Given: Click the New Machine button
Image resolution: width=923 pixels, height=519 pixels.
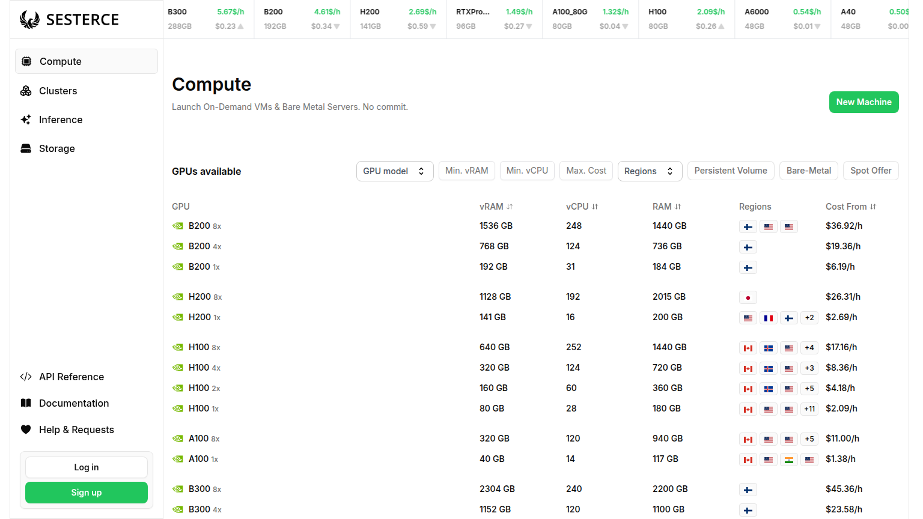Looking at the screenshot, I should (864, 102).
